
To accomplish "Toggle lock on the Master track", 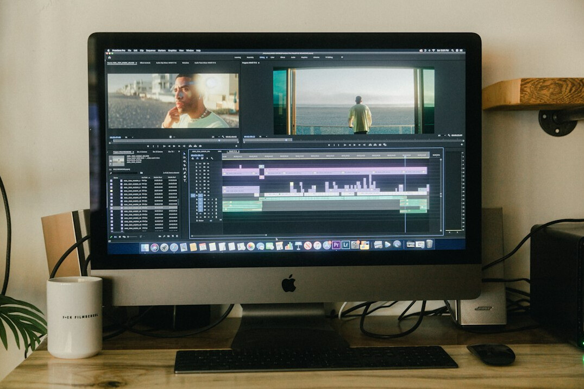I will (x=197, y=221).
